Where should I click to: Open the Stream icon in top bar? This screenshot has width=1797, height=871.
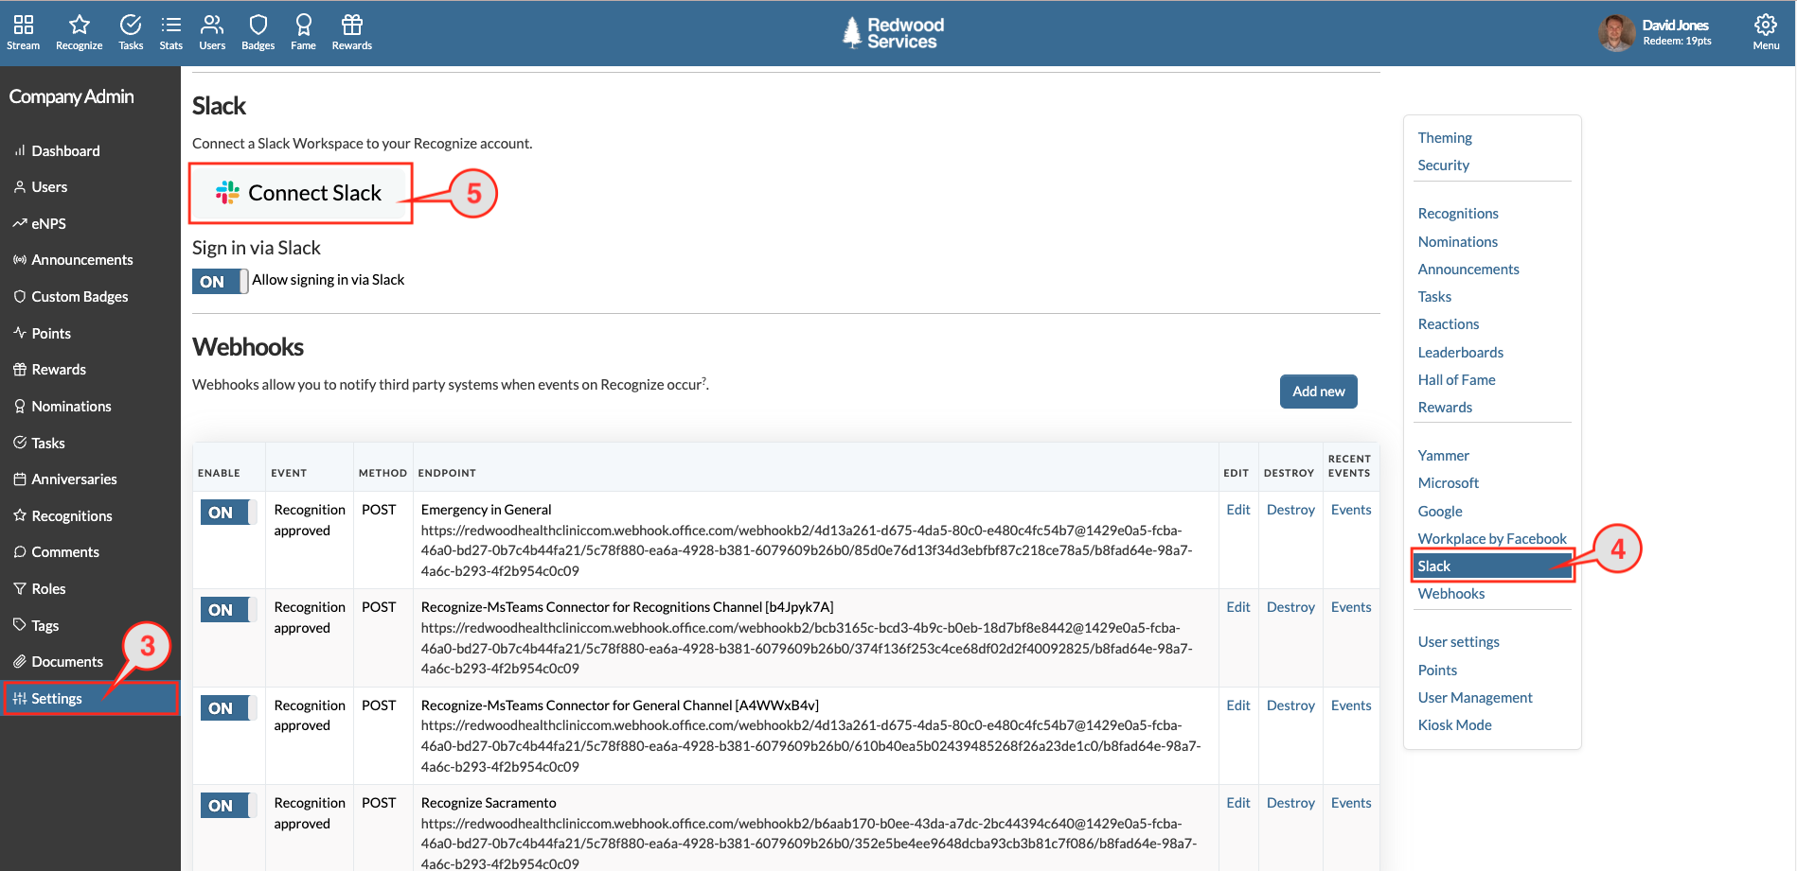click(x=23, y=32)
